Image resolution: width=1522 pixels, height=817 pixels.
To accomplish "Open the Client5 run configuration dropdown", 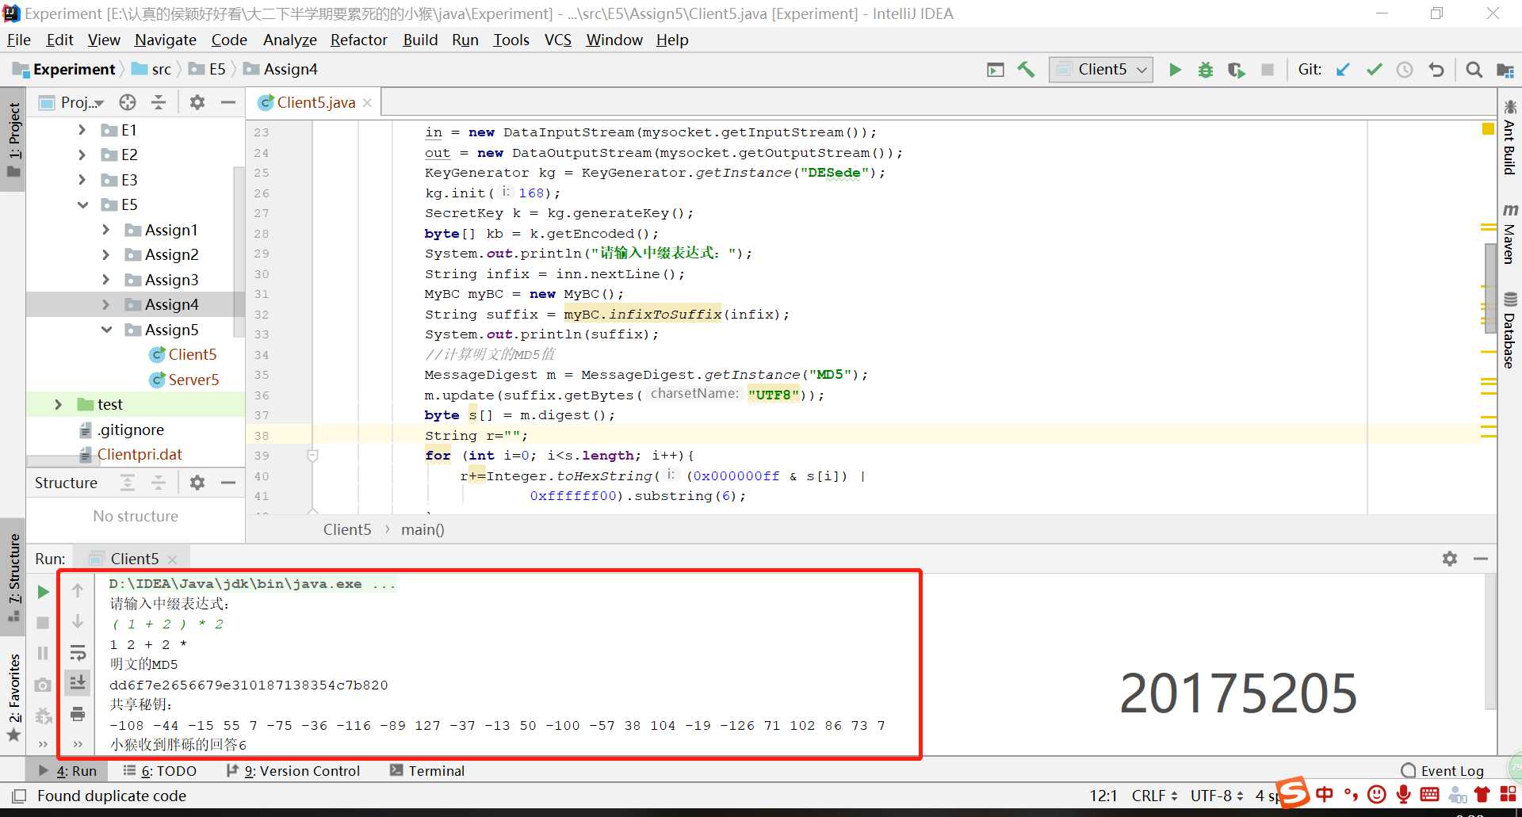I will pyautogui.click(x=1101, y=70).
